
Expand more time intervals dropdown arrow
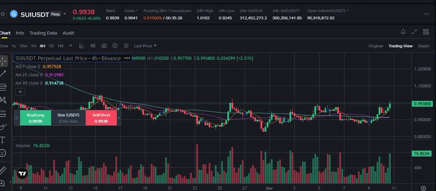[71, 46]
